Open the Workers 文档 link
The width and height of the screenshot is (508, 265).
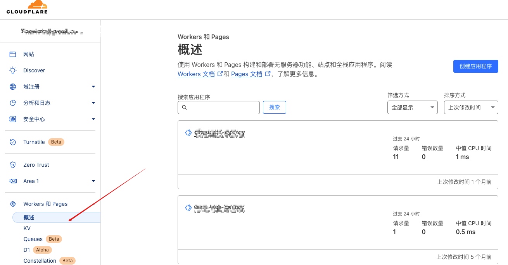(x=196, y=74)
